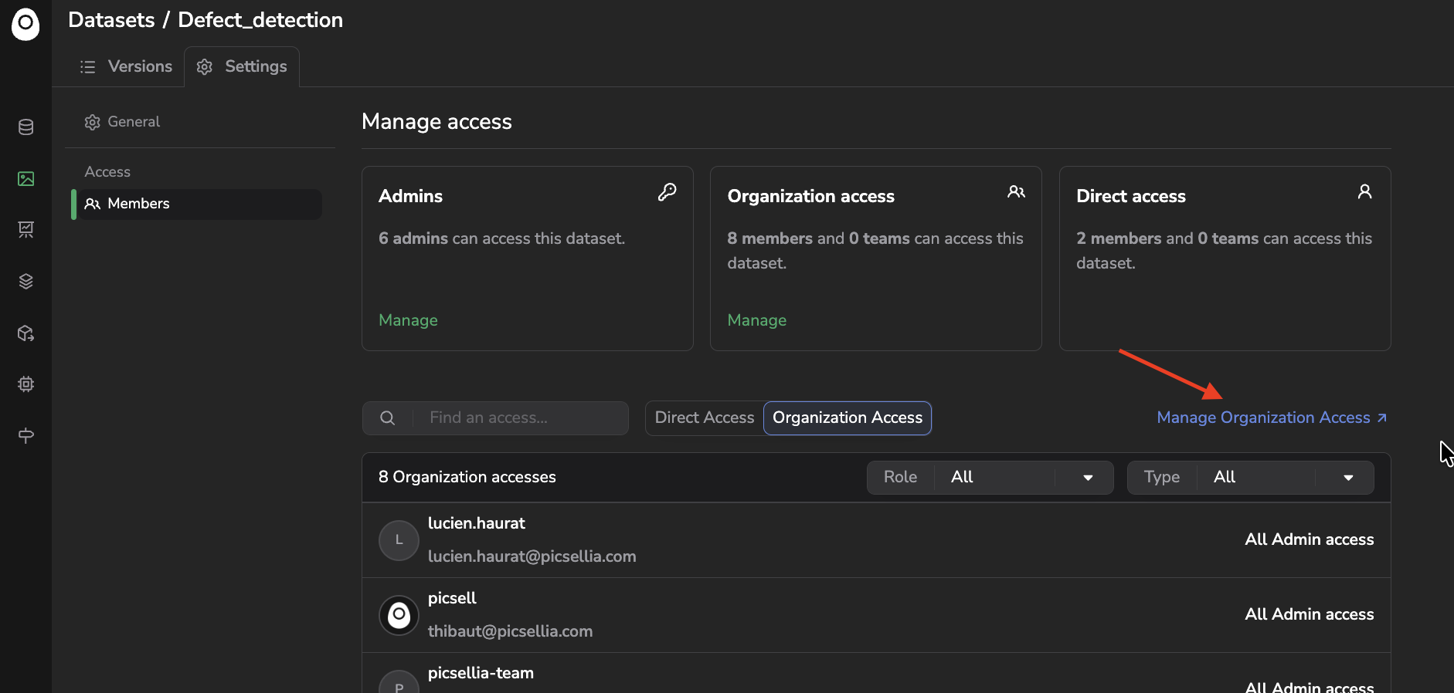1454x693 pixels.
Task: Open Manage Organization Access link
Action: tap(1271, 417)
